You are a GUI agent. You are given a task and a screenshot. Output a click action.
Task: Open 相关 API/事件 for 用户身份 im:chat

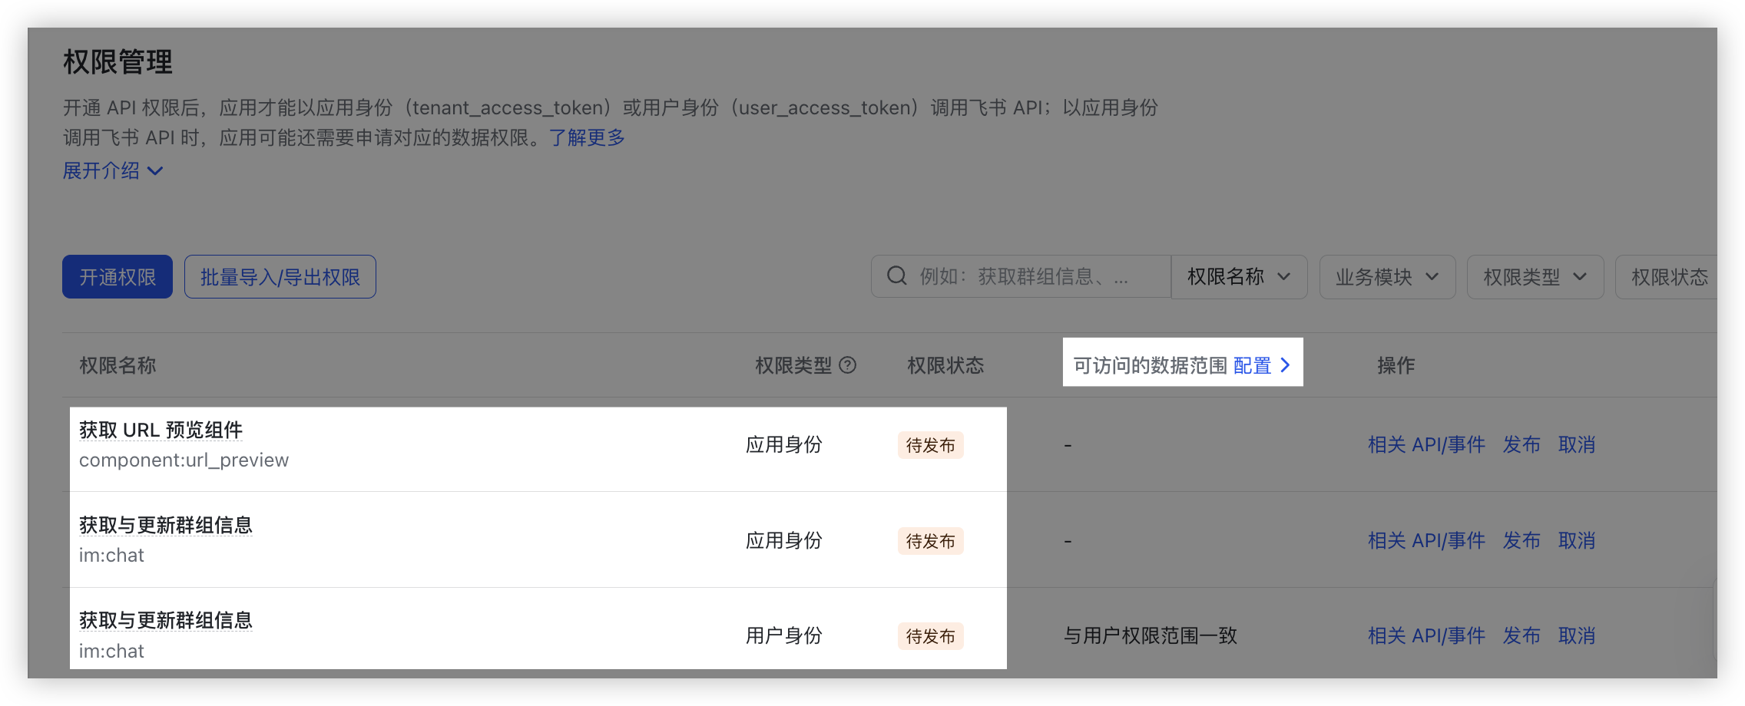(x=1426, y=636)
